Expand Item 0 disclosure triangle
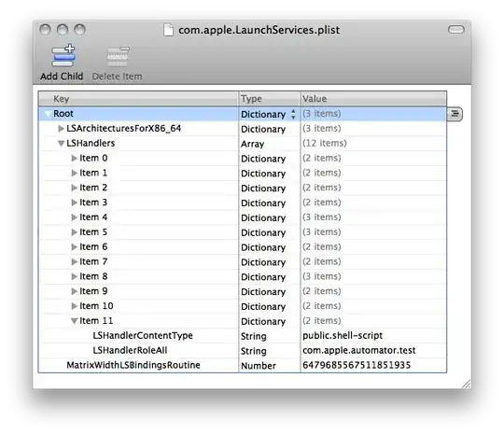The width and height of the screenshot is (504, 434). click(74, 158)
